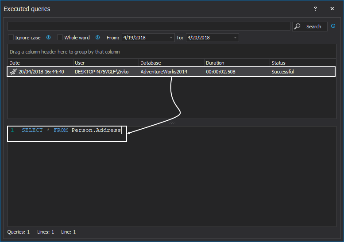Sort by the Status column header
344x242 pixels.
pos(303,63)
